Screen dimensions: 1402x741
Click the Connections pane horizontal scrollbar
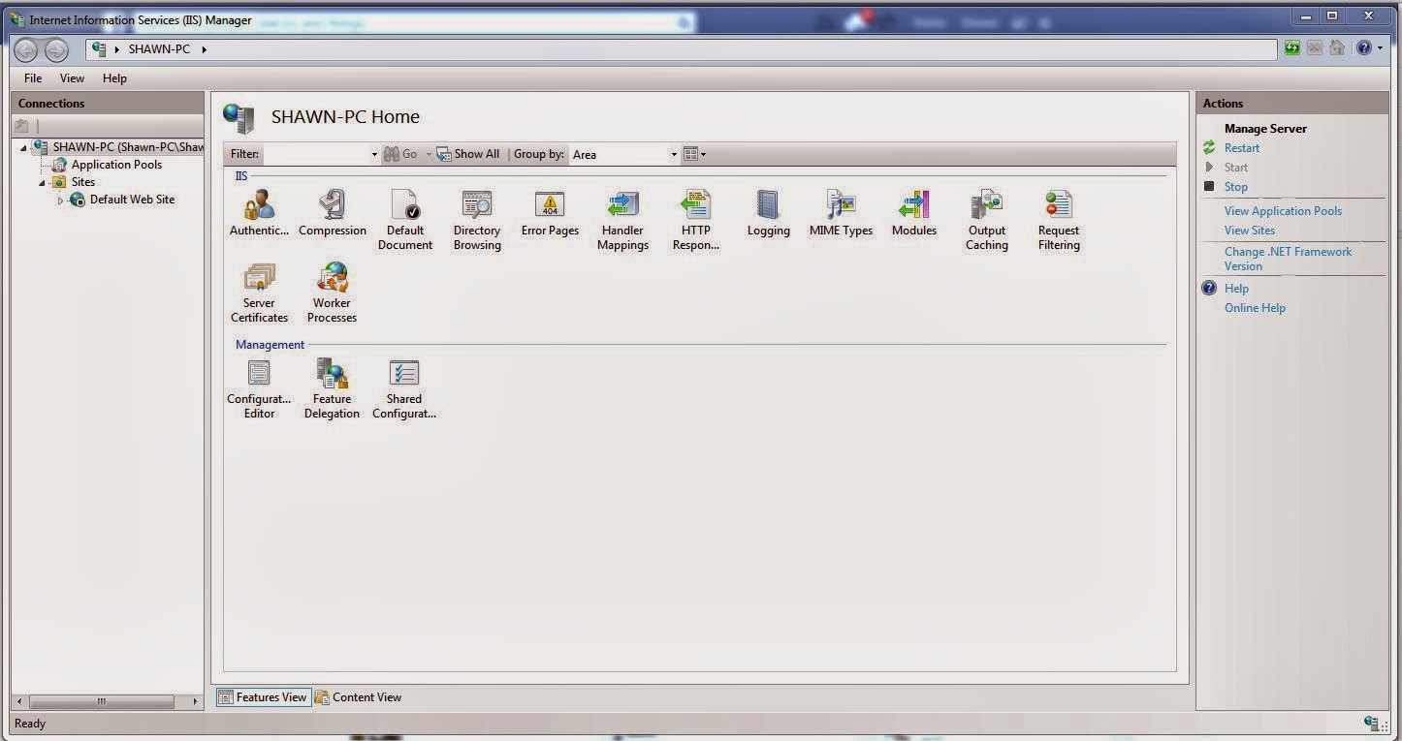tap(101, 701)
